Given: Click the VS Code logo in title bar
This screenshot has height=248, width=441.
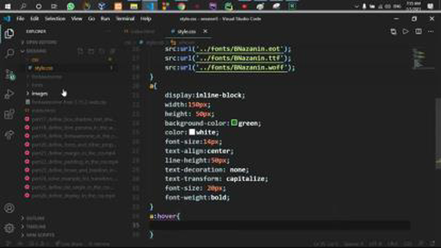Looking at the screenshot, I should tap(7, 19).
